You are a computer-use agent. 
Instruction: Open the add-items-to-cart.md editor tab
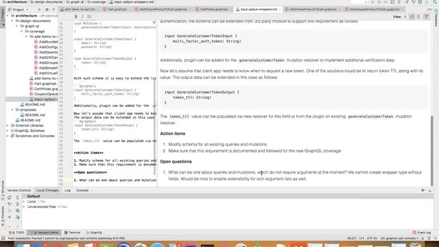tap(80, 9)
